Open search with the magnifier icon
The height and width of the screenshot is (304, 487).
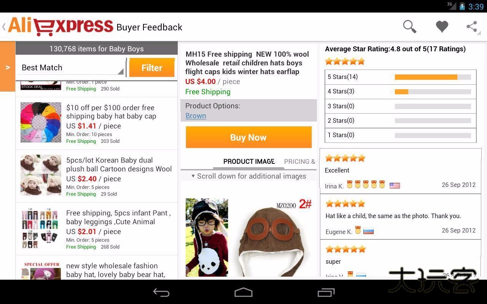pyautogui.click(x=410, y=27)
